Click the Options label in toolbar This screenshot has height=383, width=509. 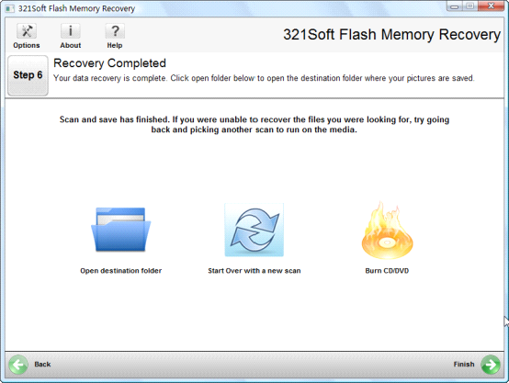pos(27,45)
